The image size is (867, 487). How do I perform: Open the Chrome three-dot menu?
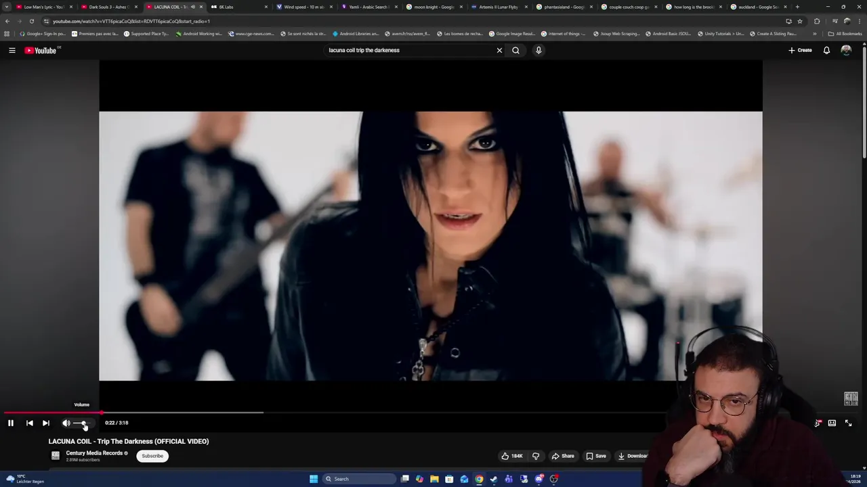pyautogui.click(x=860, y=21)
